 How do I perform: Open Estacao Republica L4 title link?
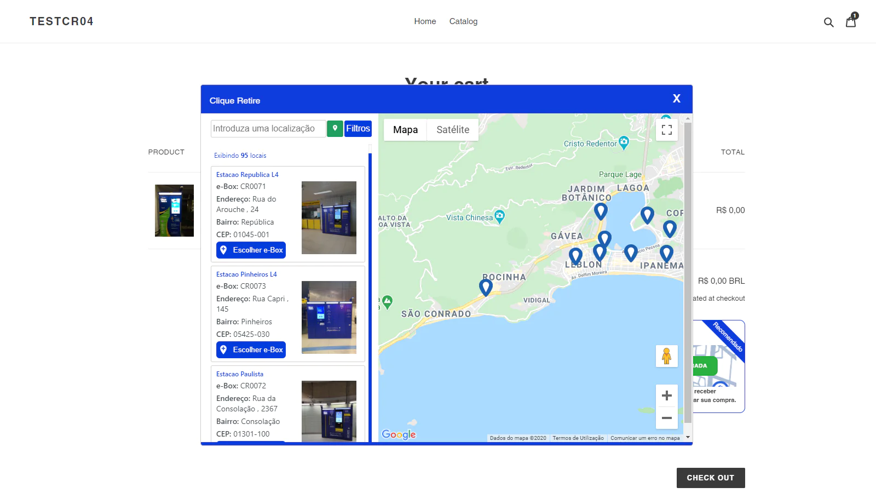[x=247, y=175]
